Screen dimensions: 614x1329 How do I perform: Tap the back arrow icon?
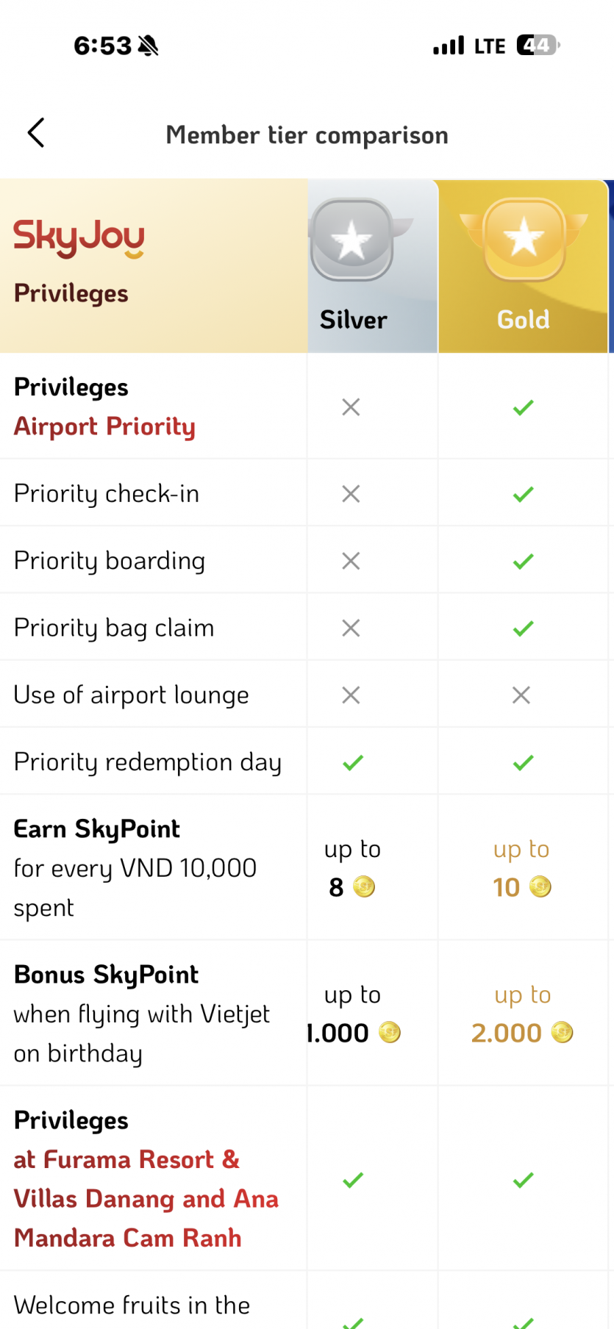(36, 133)
